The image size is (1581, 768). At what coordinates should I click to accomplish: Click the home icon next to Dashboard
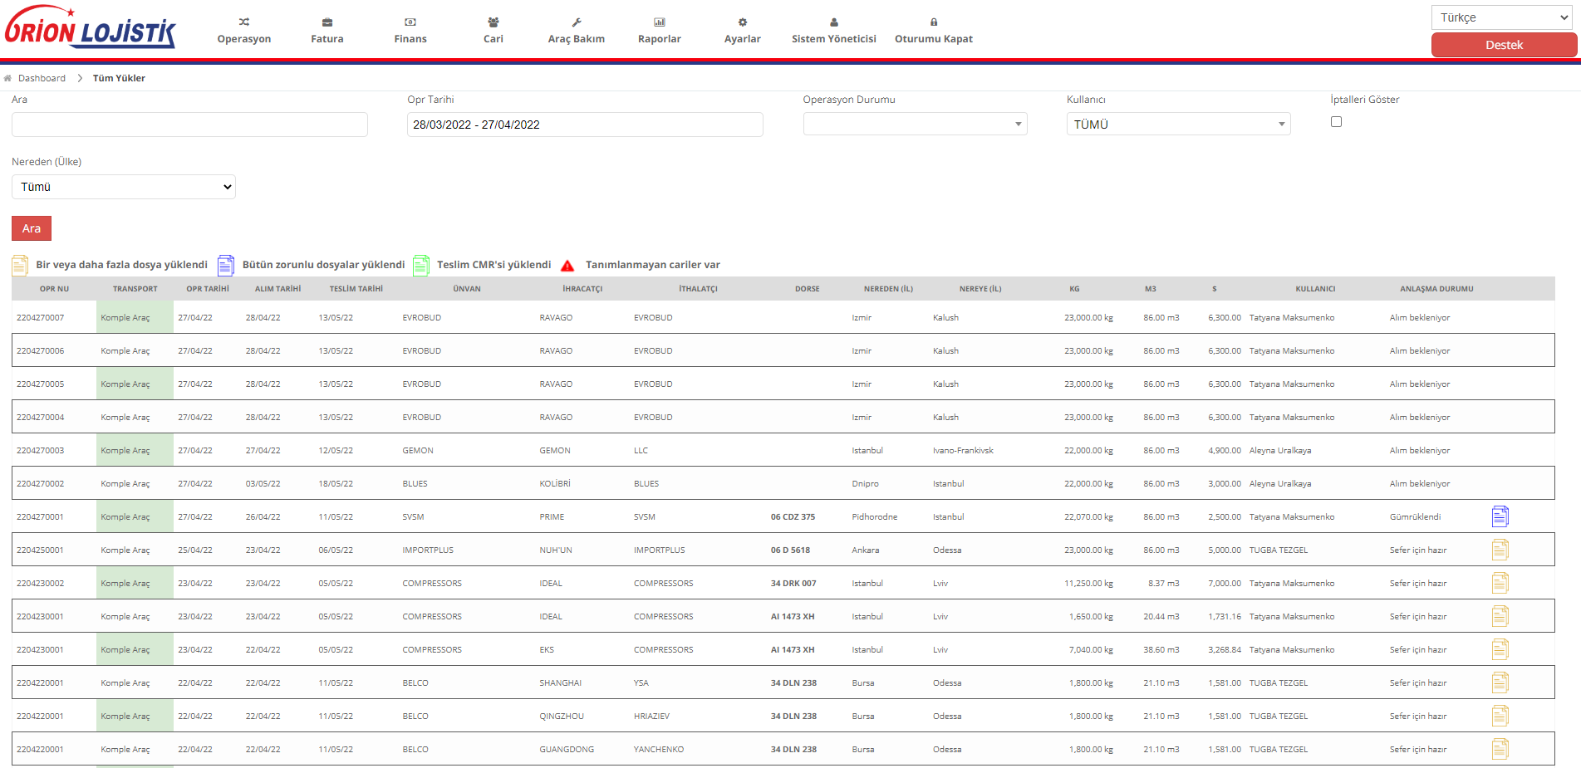coord(7,78)
